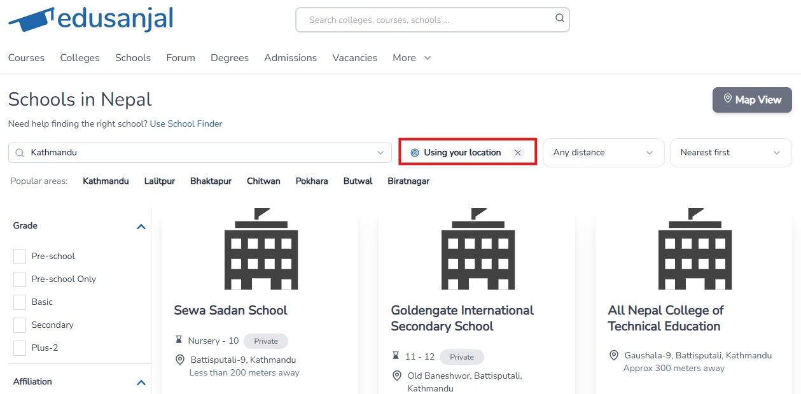Viewport: 801px width, 394px height.
Task: Remove location filter with the X icon
Action: pos(518,153)
